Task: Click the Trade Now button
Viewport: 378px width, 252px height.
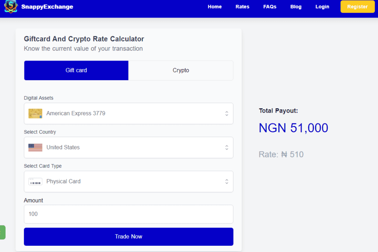Action: (128, 236)
